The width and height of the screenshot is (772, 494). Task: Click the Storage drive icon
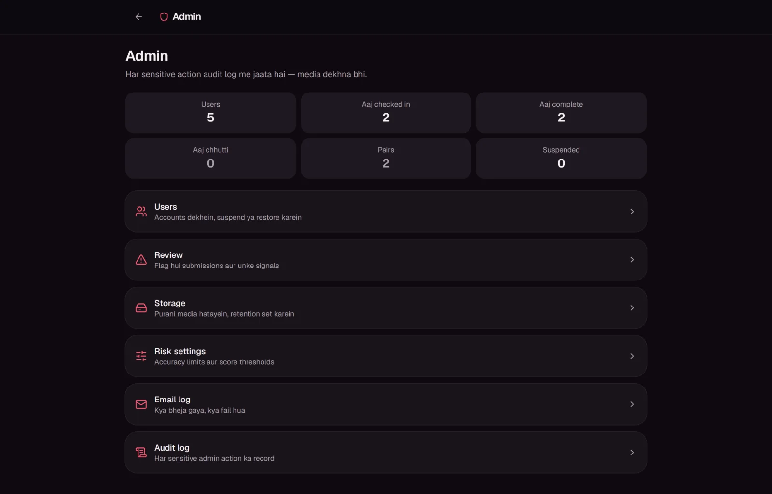[141, 308]
